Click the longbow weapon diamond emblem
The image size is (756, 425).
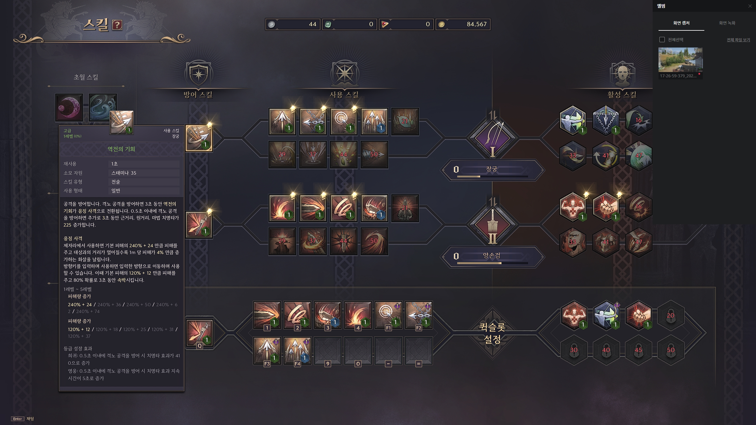[492, 137]
